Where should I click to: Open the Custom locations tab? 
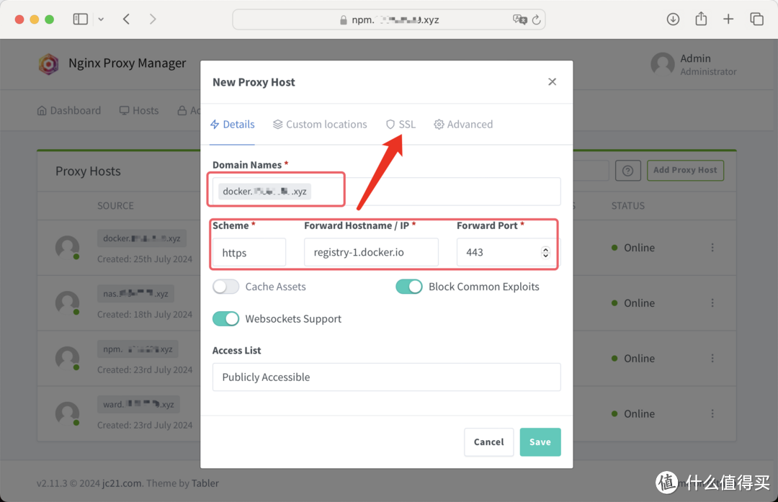[320, 125]
